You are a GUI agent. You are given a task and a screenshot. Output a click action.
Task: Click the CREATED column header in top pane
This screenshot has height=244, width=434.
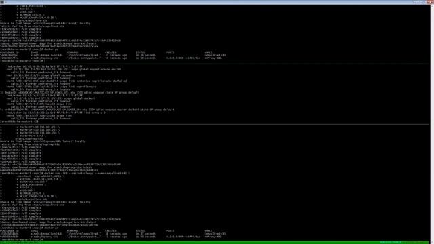111,52
